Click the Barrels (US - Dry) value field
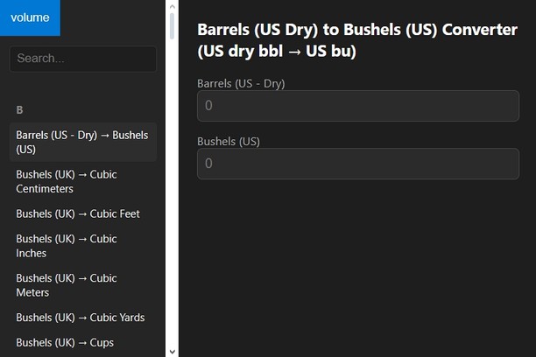This screenshot has height=357, width=536. click(x=357, y=106)
